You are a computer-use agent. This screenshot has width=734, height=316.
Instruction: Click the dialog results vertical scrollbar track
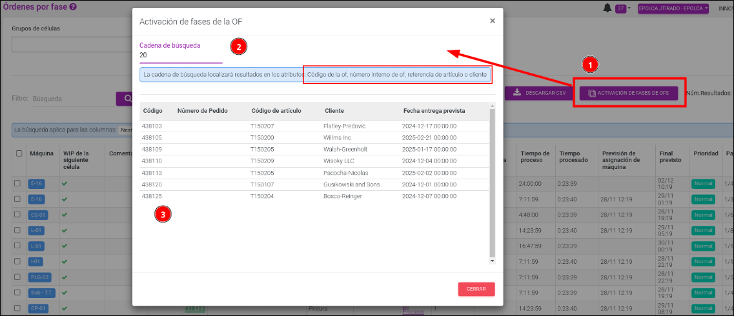click(492, 183)
